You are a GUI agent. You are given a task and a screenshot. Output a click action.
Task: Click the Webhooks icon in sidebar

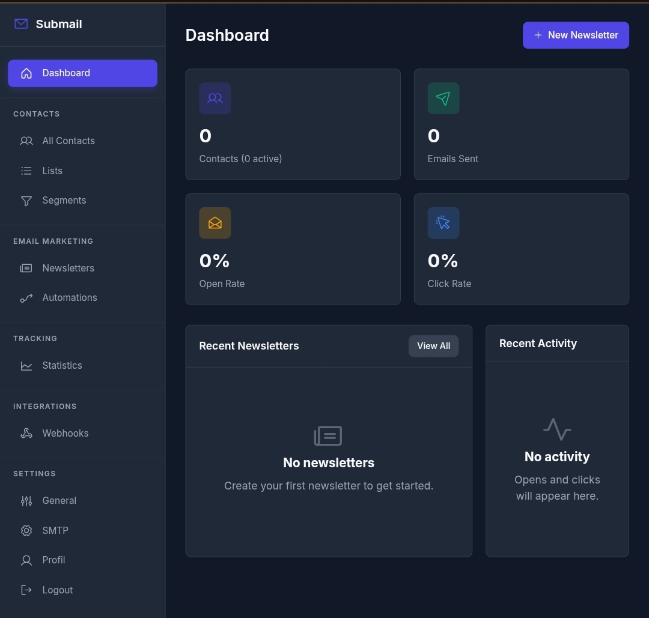coord(26,433)
